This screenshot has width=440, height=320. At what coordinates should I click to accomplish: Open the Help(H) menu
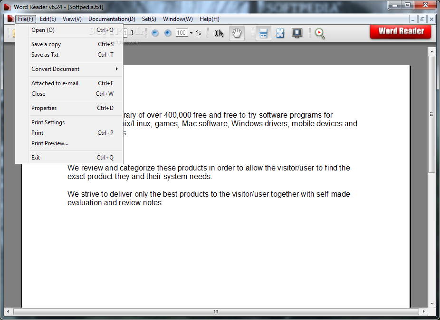point(210,19)
